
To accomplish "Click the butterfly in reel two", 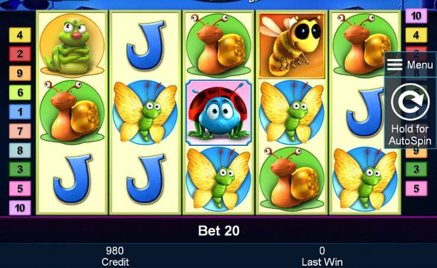I will (145, 113).
